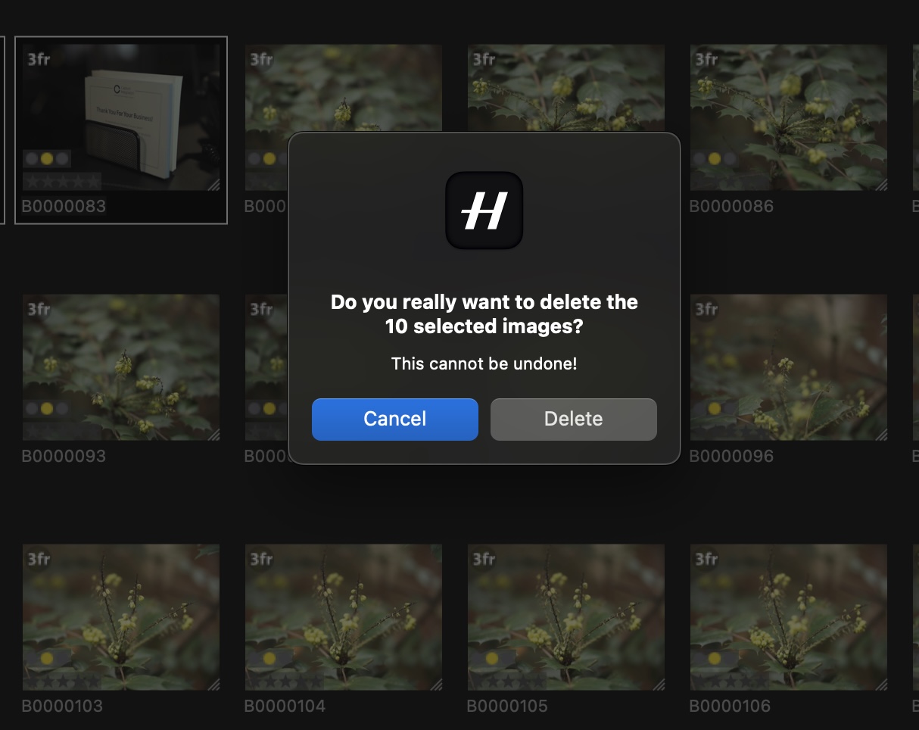The width and height of the screenshot is (919, 730).
Task: Toggle the yellow color label on B0000086
Action: [x=715, y=159]
